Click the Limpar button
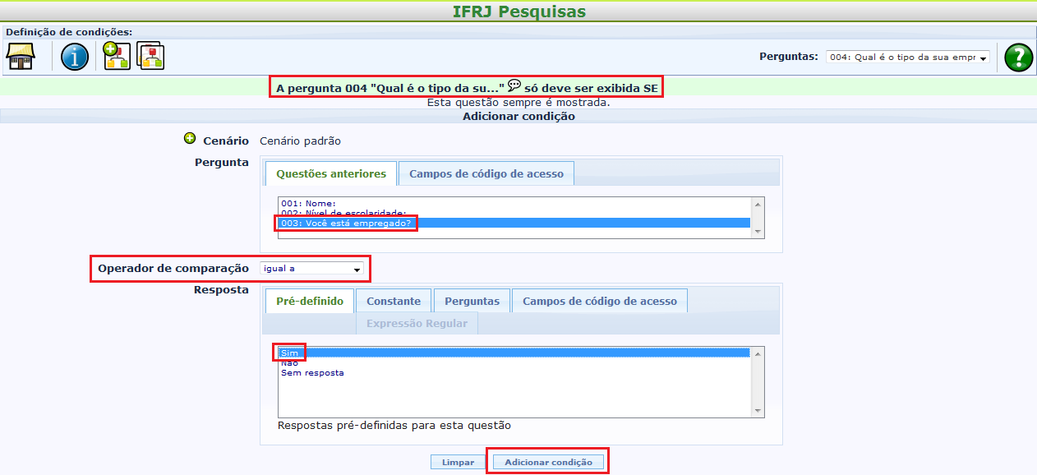Image resolution: width=1037 pixels, height=475 pixels. click(458, 462)
